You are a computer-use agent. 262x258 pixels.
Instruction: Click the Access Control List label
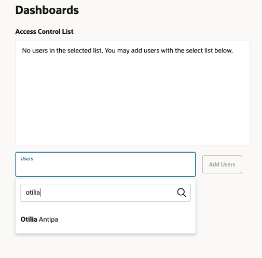point(45,32)
